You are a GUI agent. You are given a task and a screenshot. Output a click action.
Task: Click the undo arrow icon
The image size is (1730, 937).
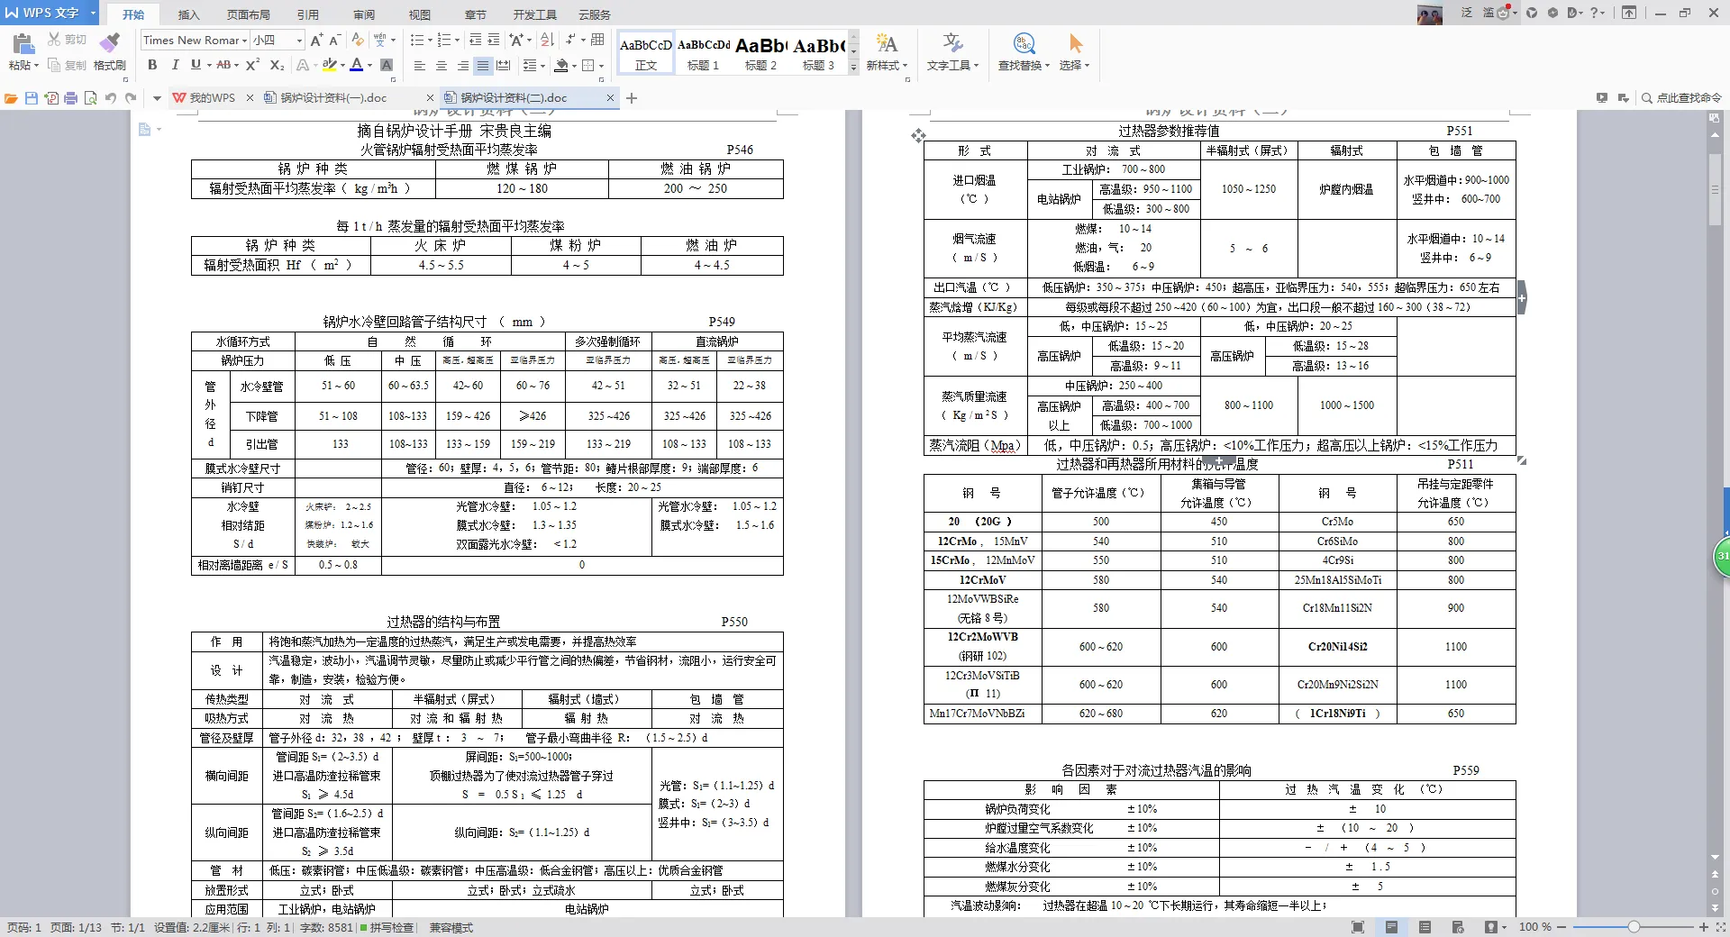coord(111,98)
